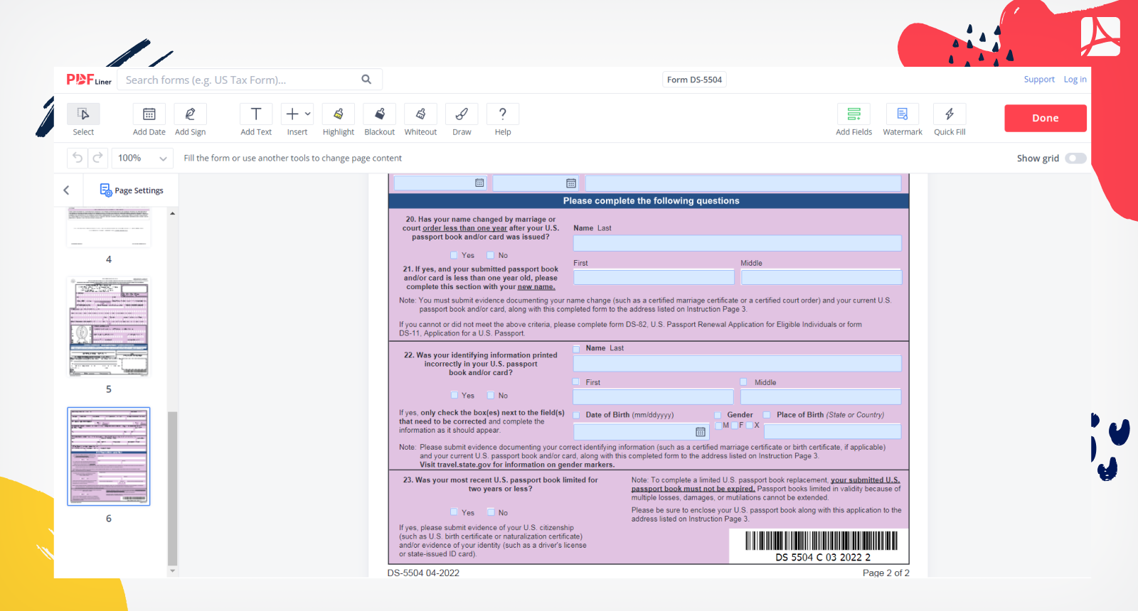
Task: Check No for question 22
Action: [x=491, y=395]
